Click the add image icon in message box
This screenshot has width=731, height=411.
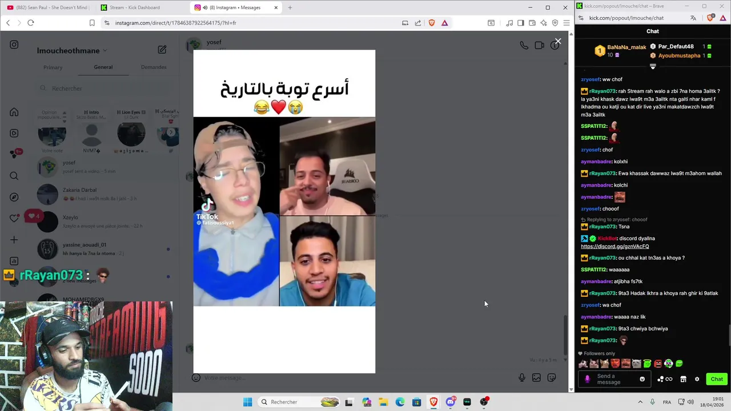click(536, 377)
